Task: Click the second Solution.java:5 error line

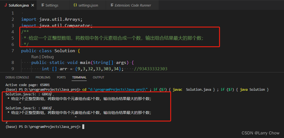Action: pyautogui.click(x=30, y=108)
